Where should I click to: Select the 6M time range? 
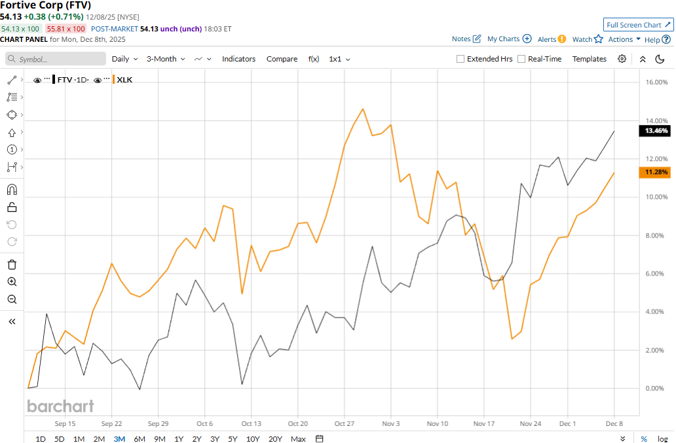click(x=140, y=438)
